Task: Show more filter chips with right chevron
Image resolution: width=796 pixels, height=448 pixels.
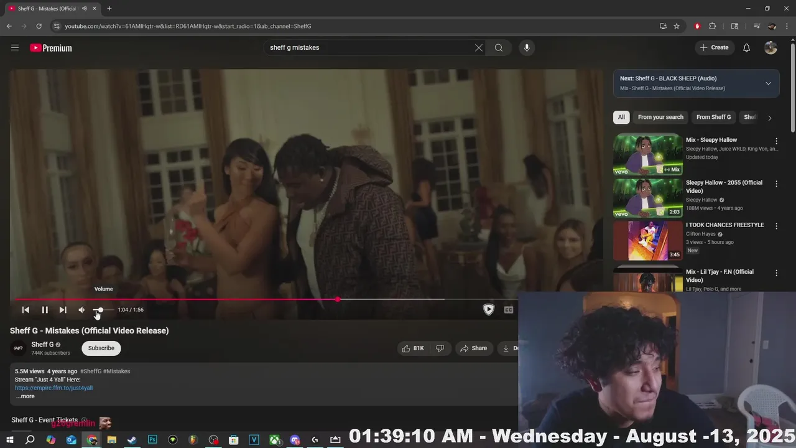Action: (770, 118)
